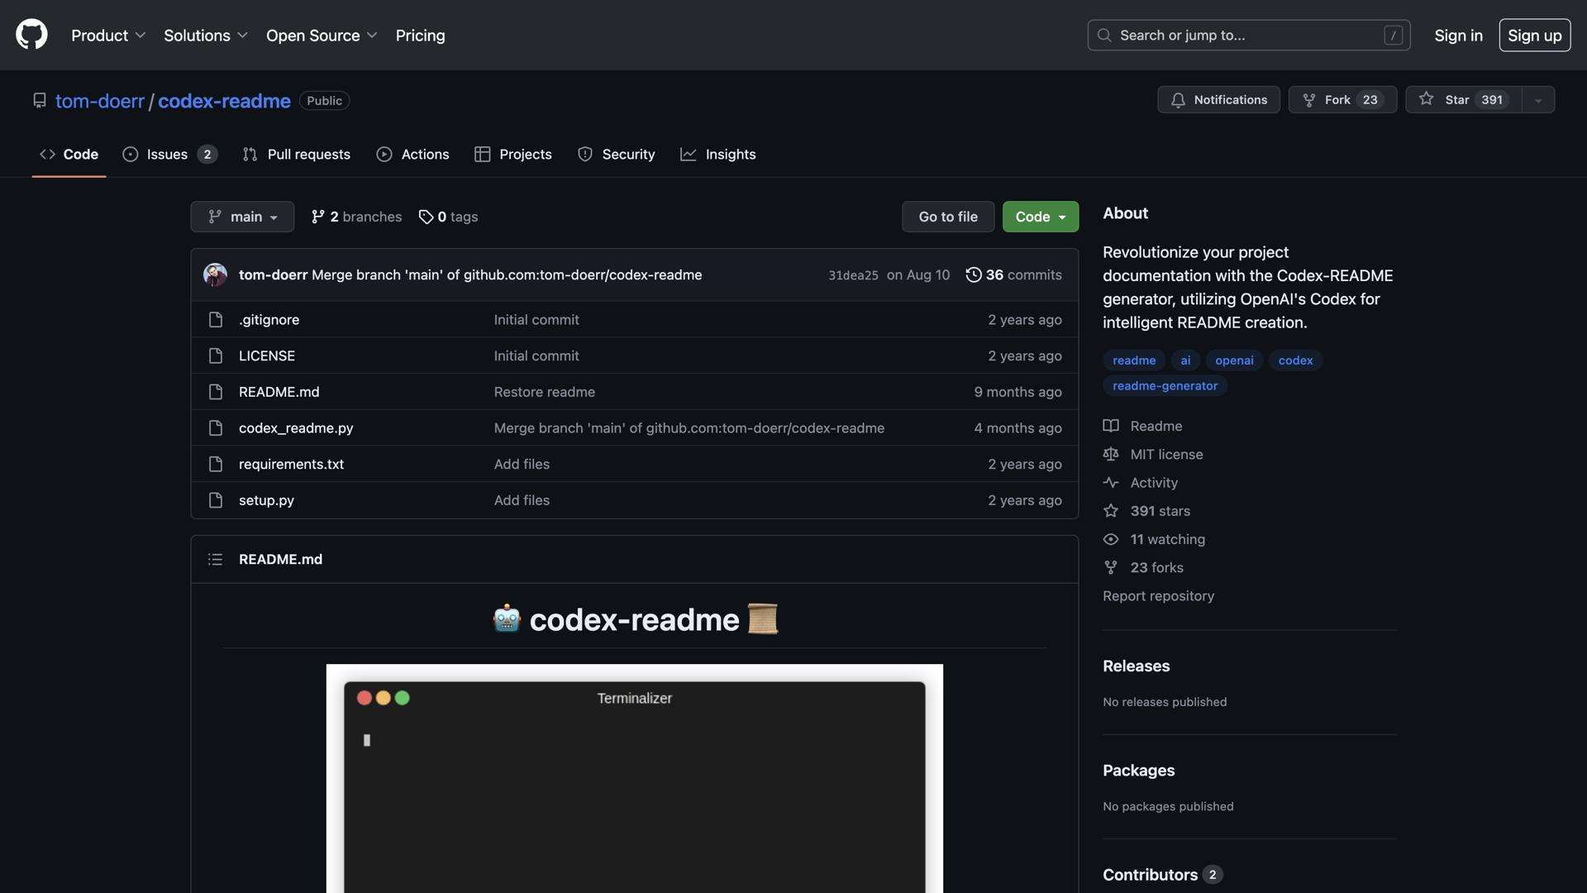Screen dimensions: 1587x893
Task: Click the book icon next to Readme
Action: coord(1110,425)
